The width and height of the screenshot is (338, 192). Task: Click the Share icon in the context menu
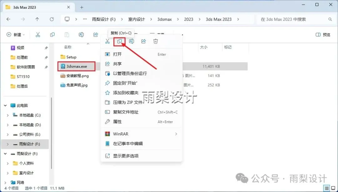[144, 41]
